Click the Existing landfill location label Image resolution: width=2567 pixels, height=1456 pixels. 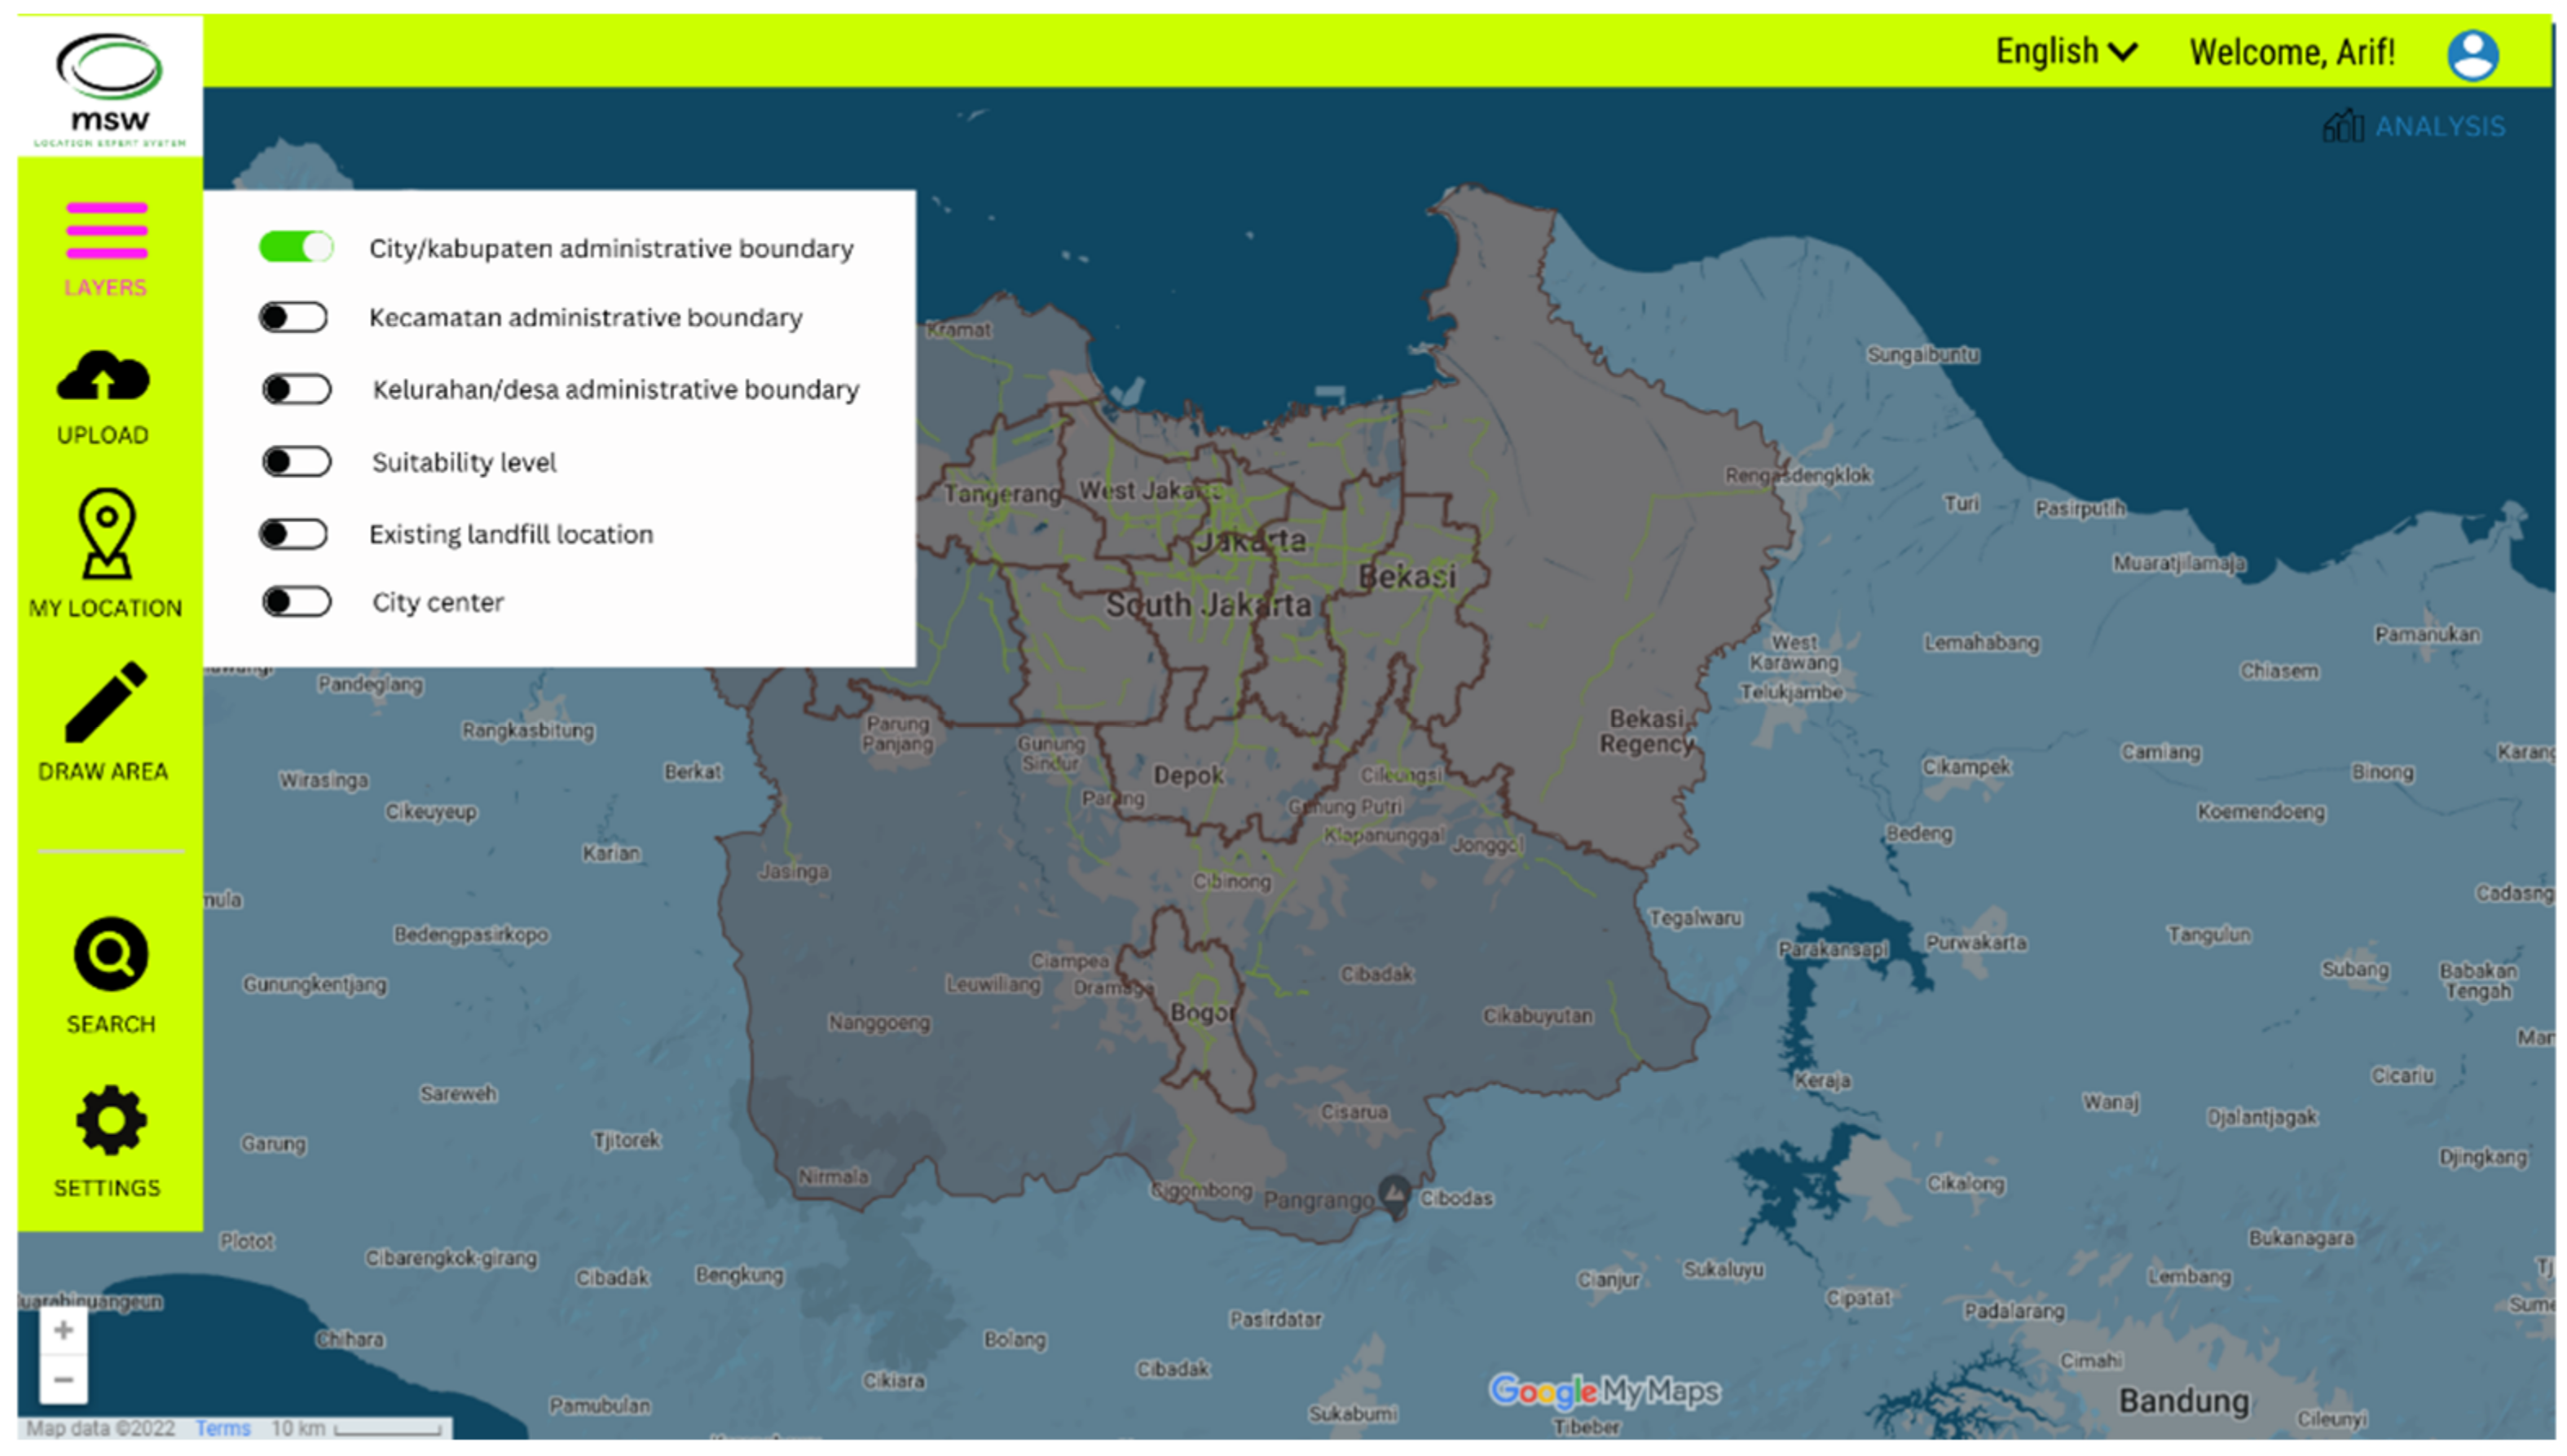511,534
